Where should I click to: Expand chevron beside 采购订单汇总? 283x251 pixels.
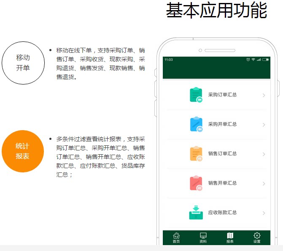click(x=264, y=95)
